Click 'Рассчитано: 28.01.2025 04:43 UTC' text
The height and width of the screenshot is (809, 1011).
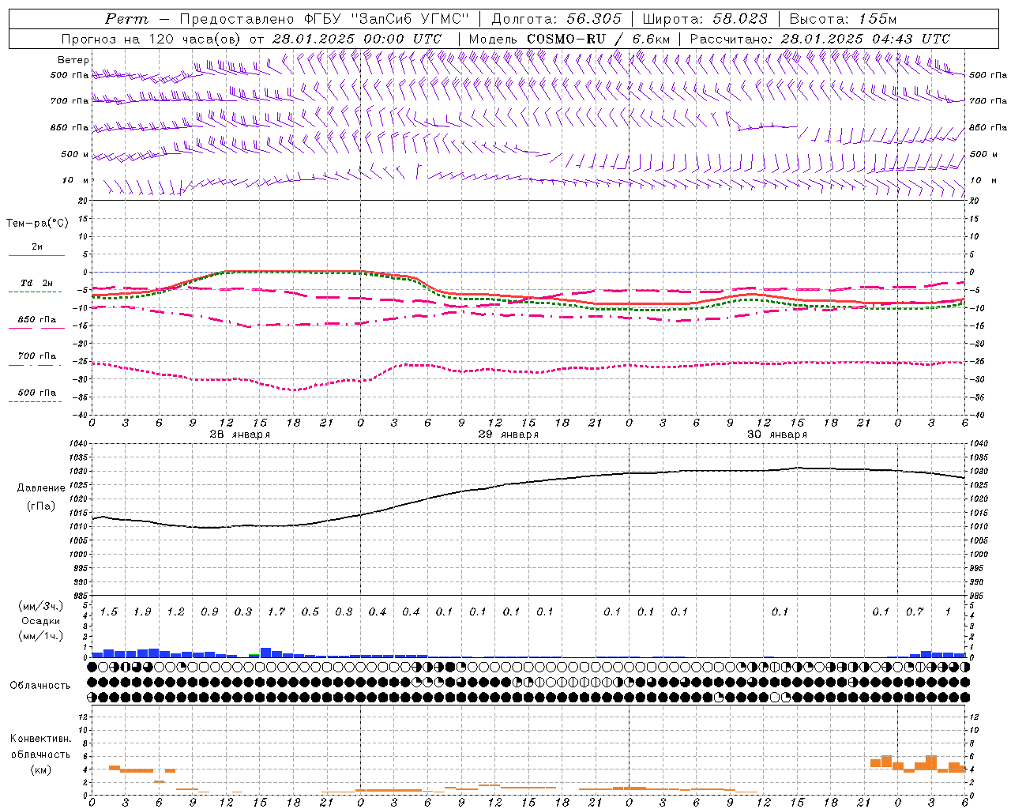820,38
